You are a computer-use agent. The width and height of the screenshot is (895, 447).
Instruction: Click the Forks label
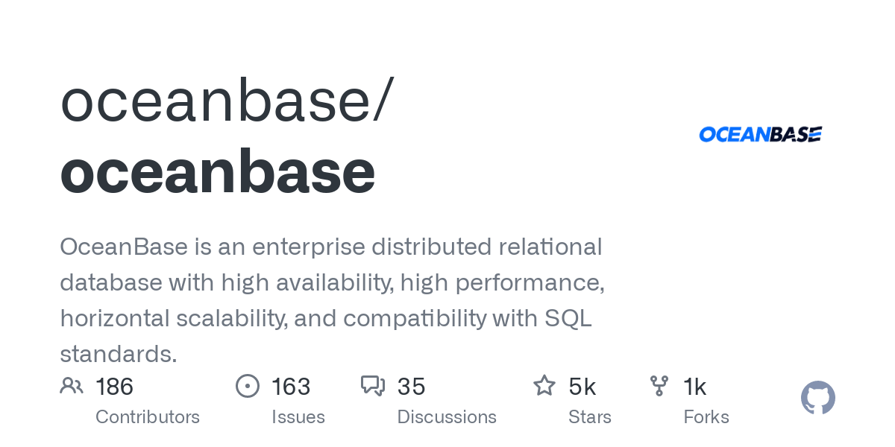(706, 416)
